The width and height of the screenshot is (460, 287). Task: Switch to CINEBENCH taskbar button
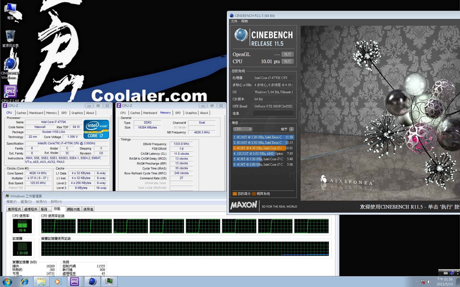pos(92,282)
